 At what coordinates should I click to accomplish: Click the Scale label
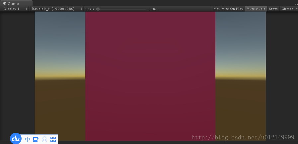(x=90, y=9)
